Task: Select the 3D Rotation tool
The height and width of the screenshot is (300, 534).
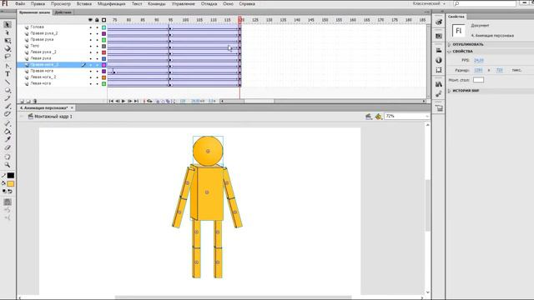Action: 8,48
